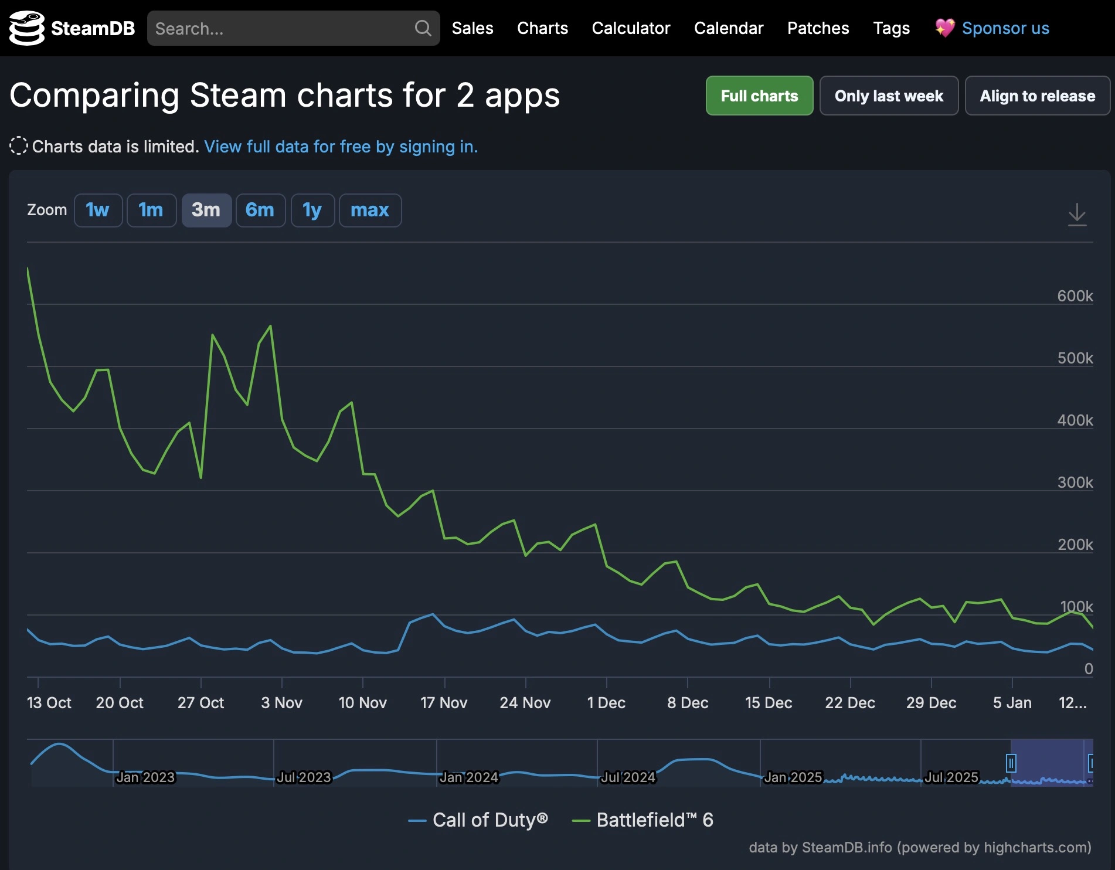The height and width of the screenshot is (870, 1115).
Task: Click the SteamDB logo icon
Action: [x=27, y=28]
